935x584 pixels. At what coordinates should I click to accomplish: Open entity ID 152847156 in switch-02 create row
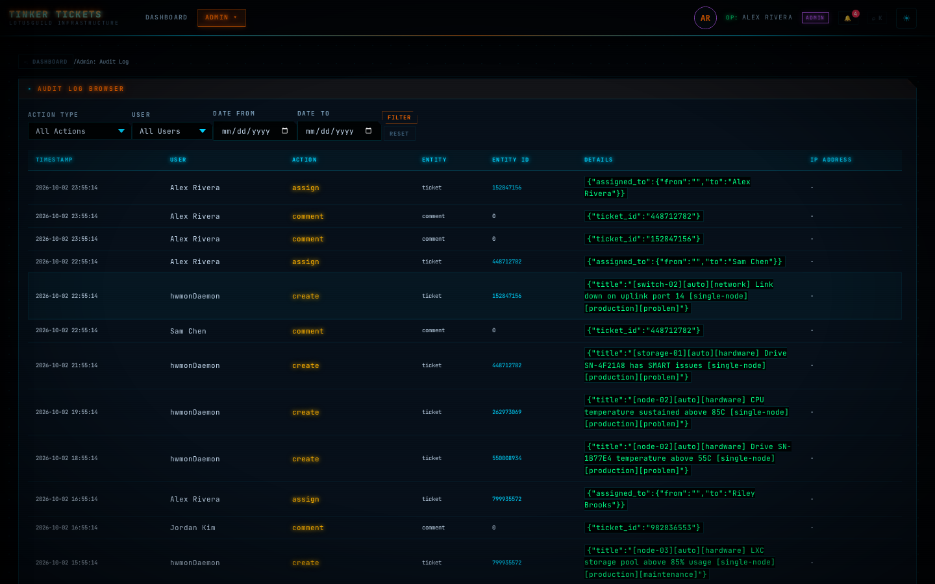(506, 296)
